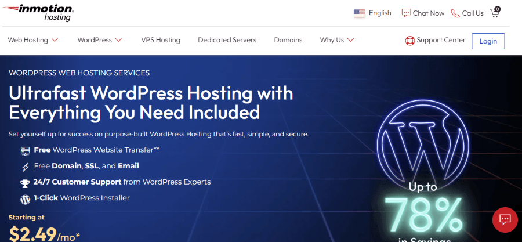Click 'Set yourself up for success' sentence

[159, 135]
